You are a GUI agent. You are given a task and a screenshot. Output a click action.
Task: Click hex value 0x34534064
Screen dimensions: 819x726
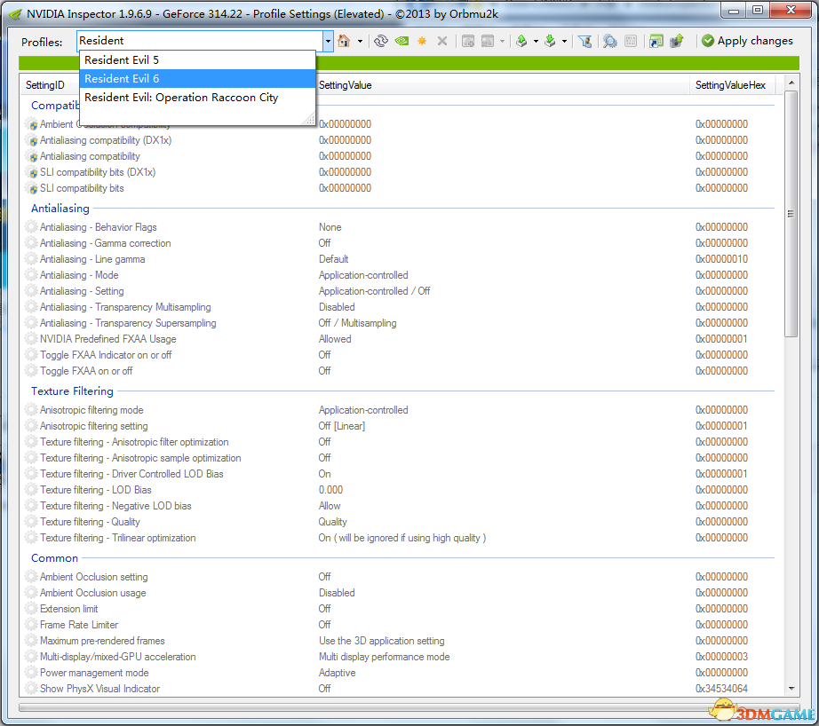721,689
